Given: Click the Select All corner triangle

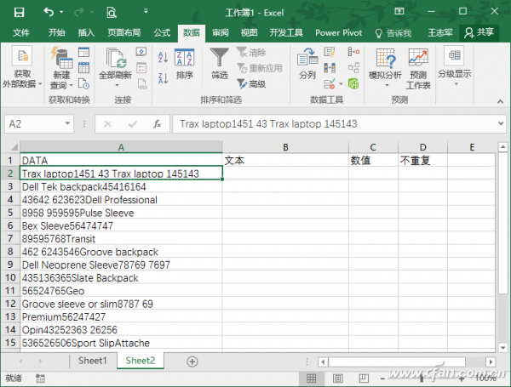Looking at the screenshot, I should 14,147.
